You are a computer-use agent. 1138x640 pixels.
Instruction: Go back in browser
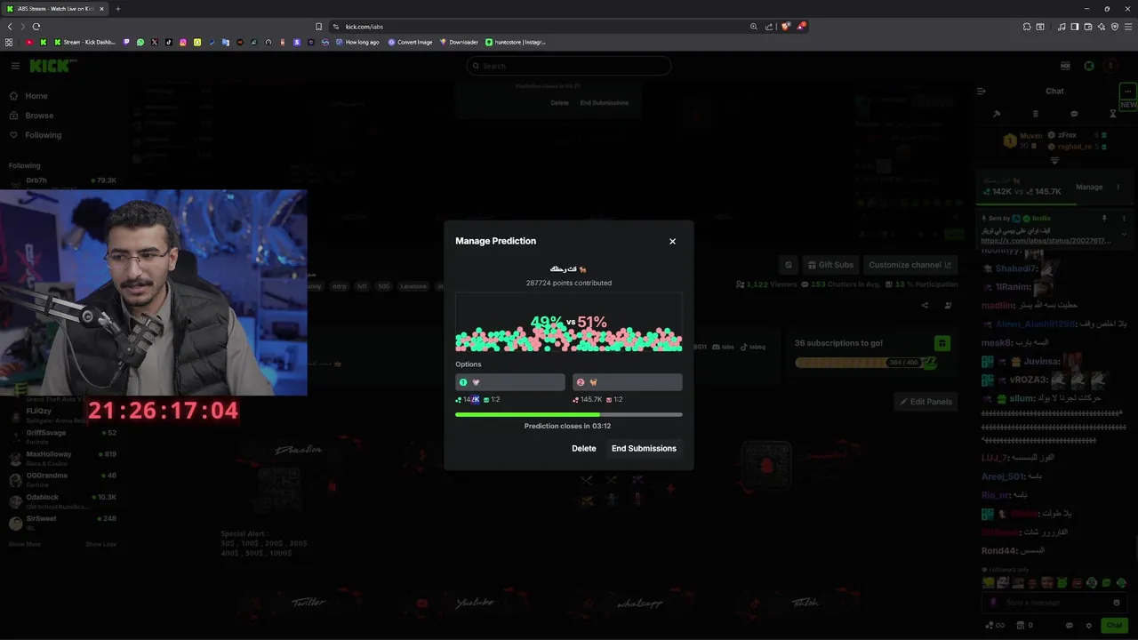(x=10, y=27)
